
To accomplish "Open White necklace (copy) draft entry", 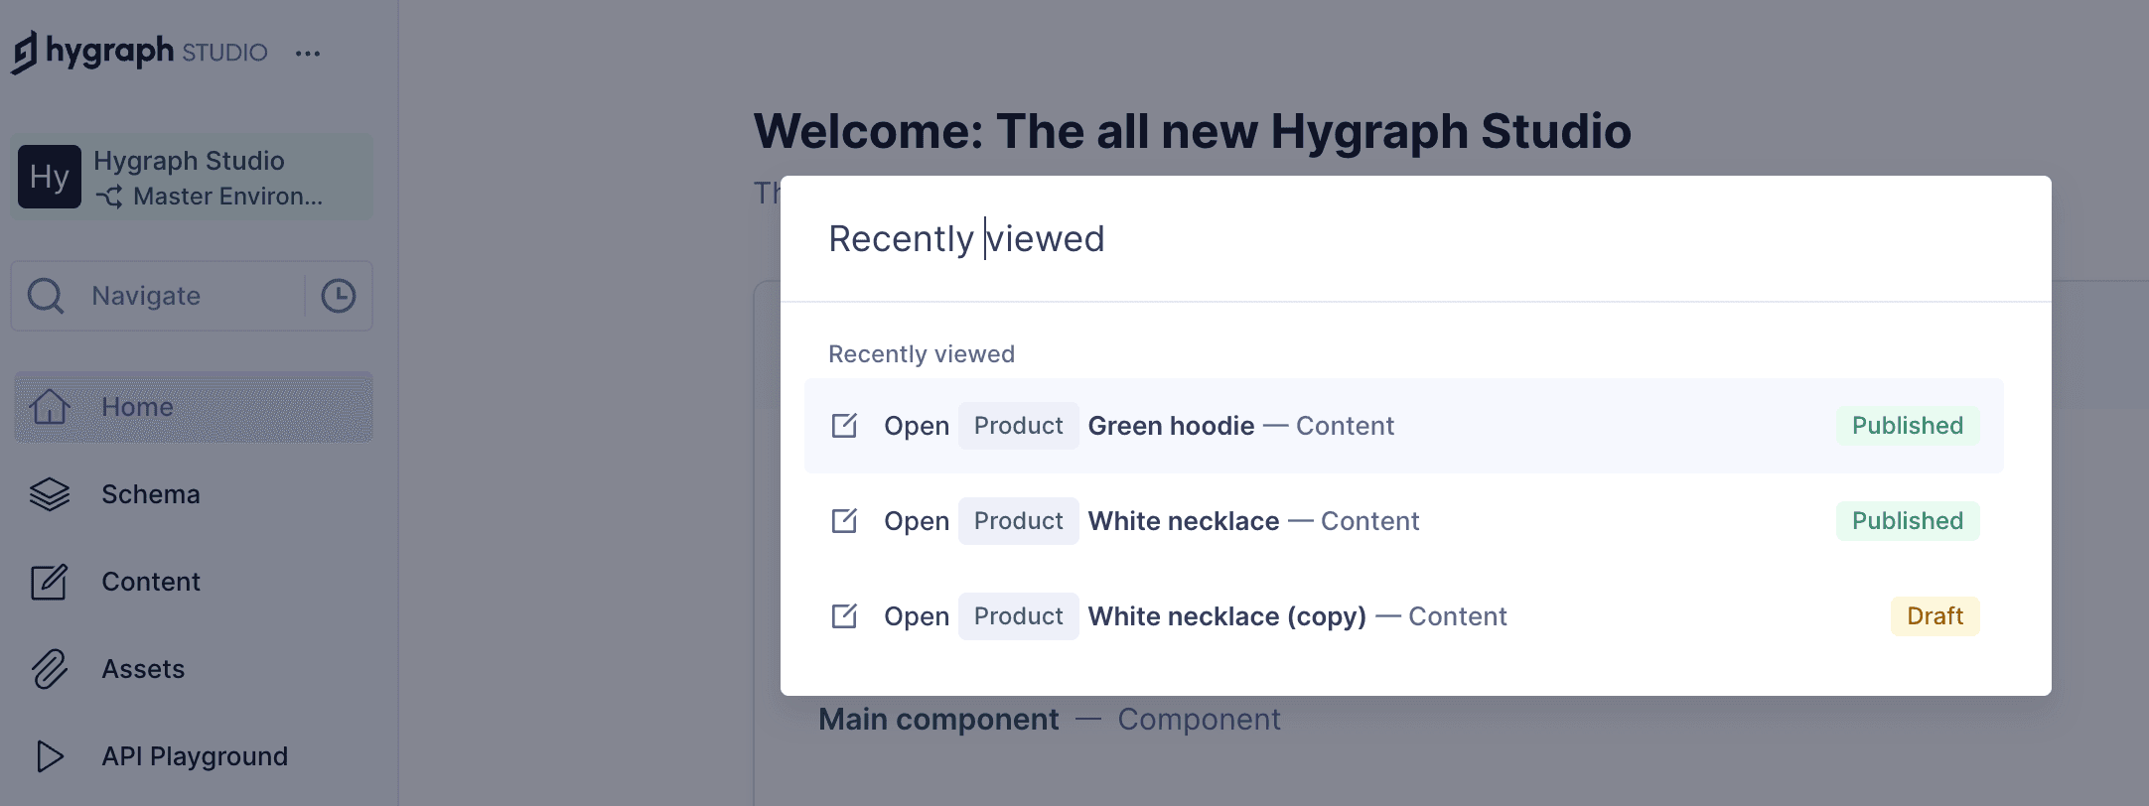I will (1226, 616).
